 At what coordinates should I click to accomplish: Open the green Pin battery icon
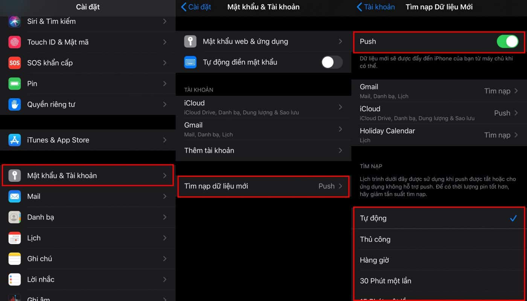tap(15, 84)
